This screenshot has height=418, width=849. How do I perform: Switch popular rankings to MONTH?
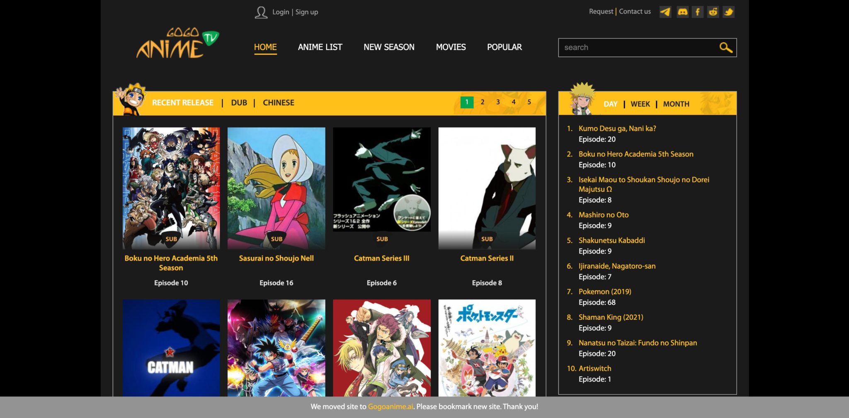click(676, 104)
